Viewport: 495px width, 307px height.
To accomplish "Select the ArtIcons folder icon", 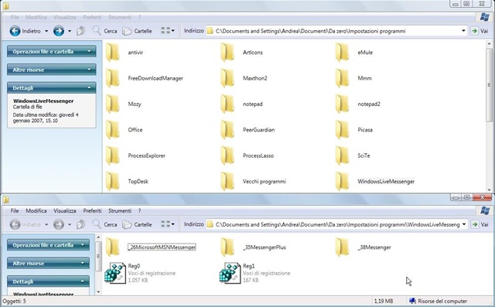I will pyautogui.click(x=227, y=53).
